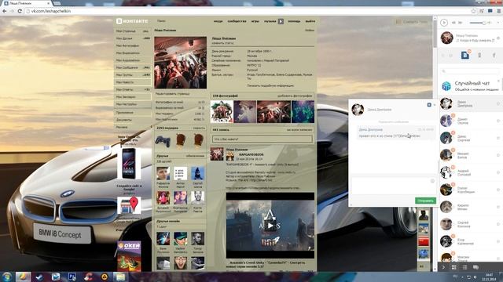Adjust the sidebar player volume slider
This screenshot has width=503, height=282.
coord(478,23)
